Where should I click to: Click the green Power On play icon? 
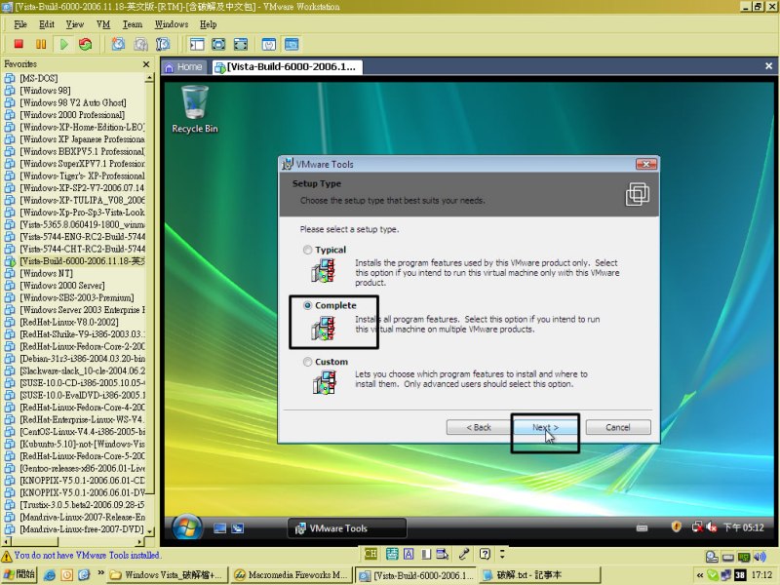tap(63, 44)
